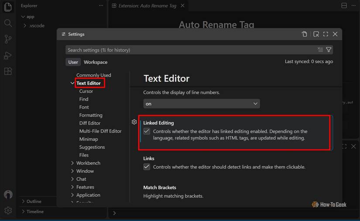Select the Cursor settings category
The height and width of the screenshot is (221, 360).
click(x=86, y=91)
